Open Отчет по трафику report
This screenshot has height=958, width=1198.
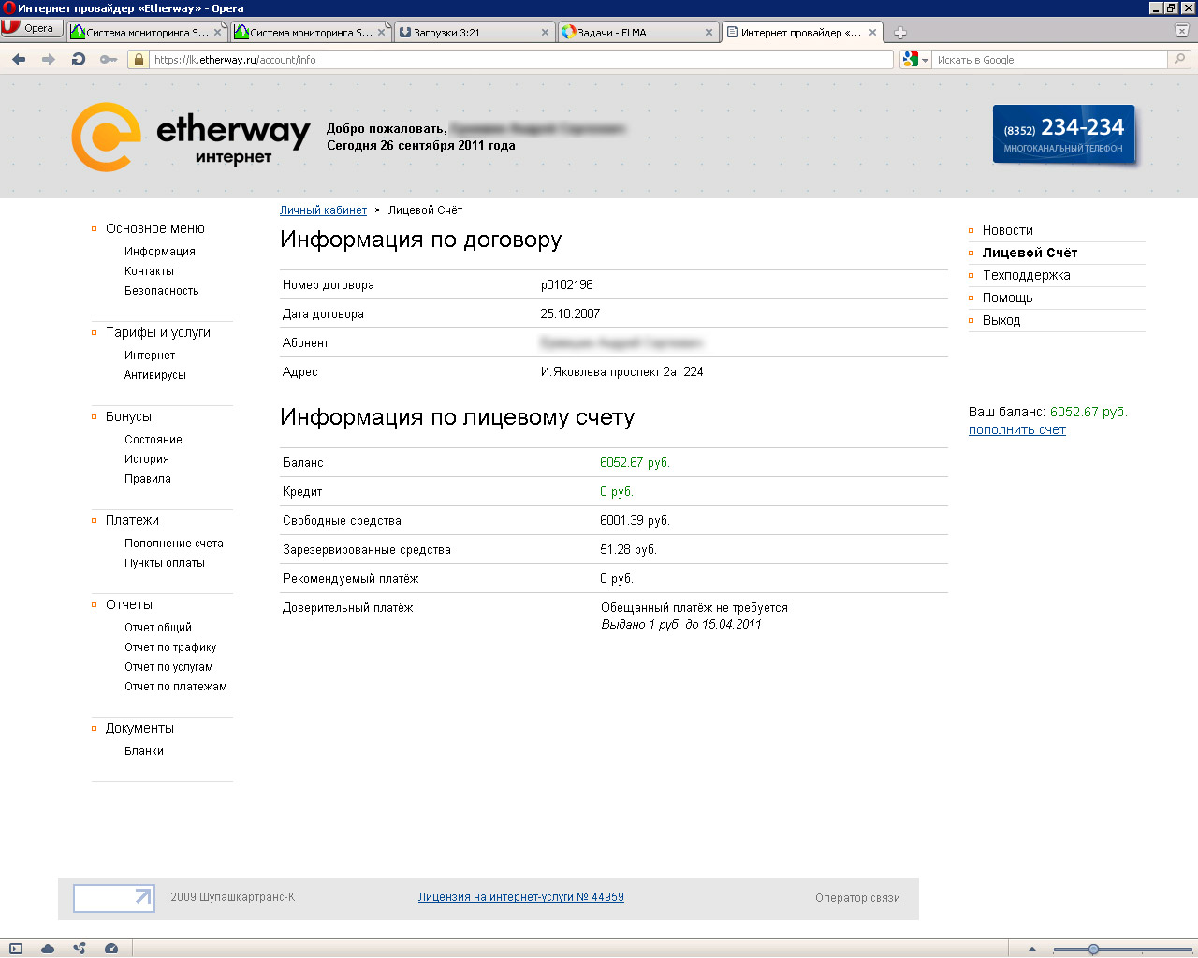170,647
